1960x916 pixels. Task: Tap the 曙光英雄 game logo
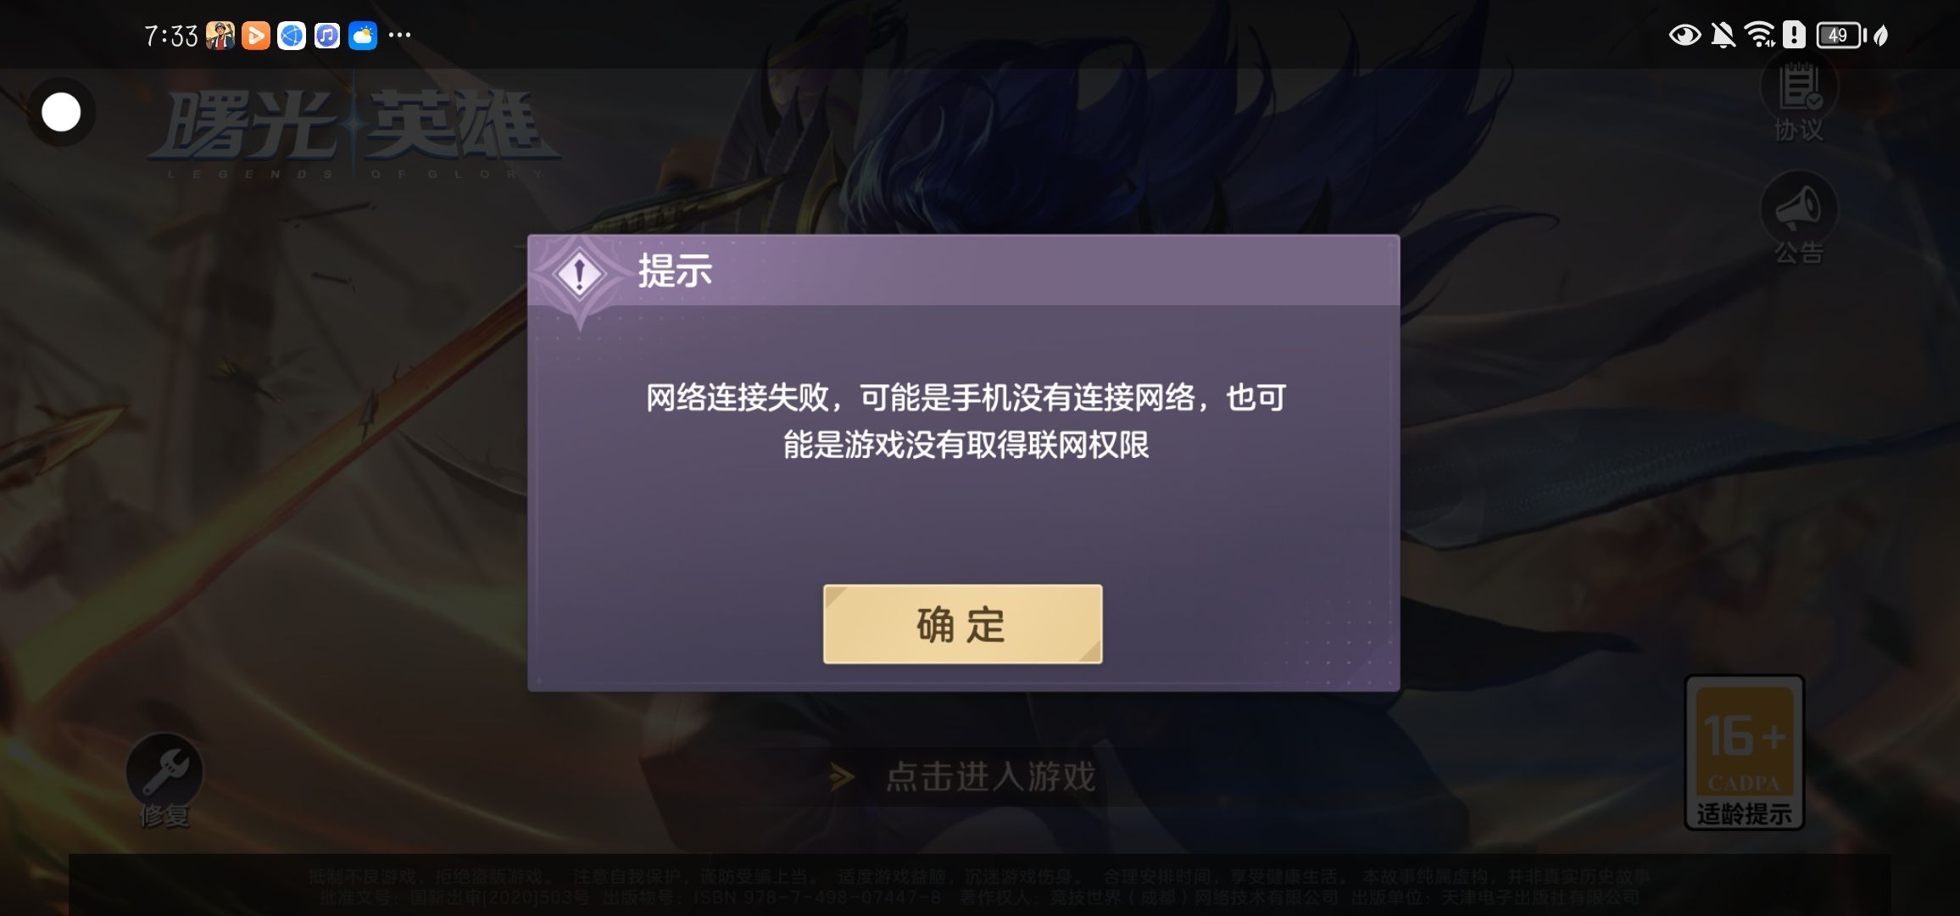(354, 132)
